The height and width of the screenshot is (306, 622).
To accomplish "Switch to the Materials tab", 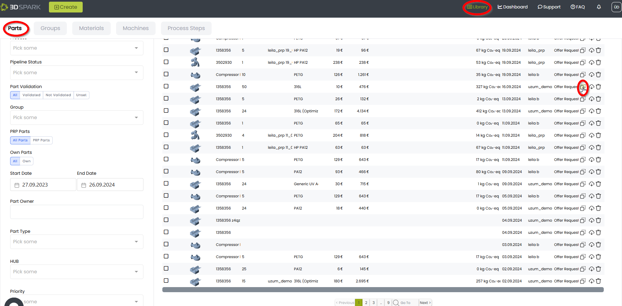I will click(x=91, y=28).
